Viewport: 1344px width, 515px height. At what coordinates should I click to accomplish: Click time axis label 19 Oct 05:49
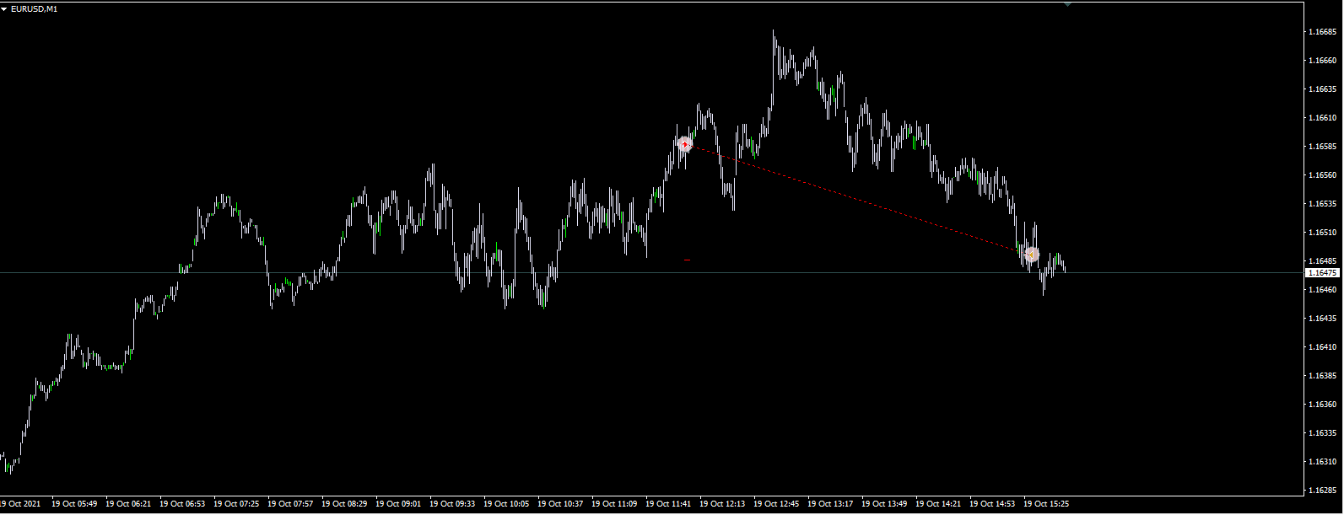[x=74, y=504]
